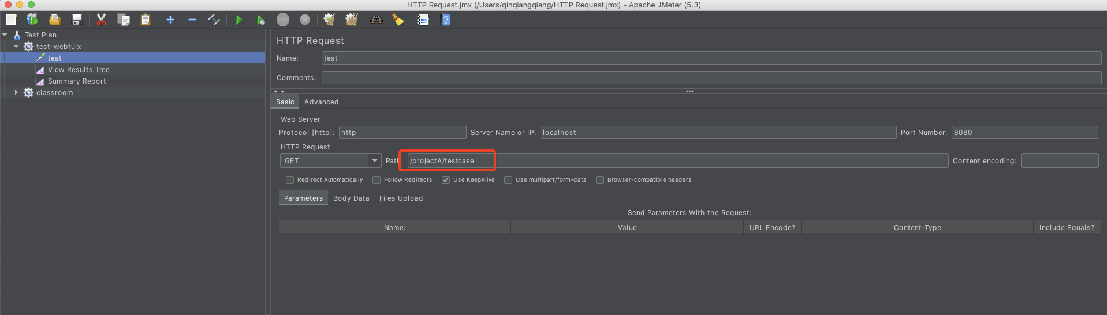1107x315 pixels.
Task: Enable Browser-compatible headers checkbox
Action: pos(600,180)
